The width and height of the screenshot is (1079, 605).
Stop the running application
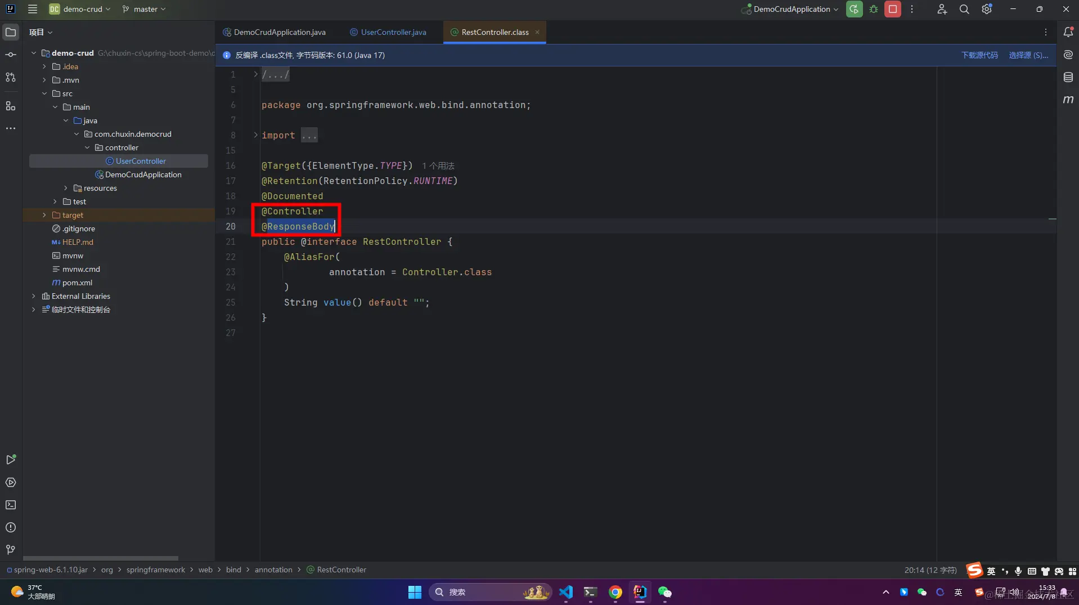click(x=893, y=9)
